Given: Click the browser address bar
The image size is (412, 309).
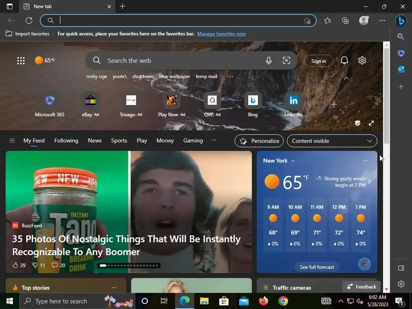Looking at the screenshot, I should (178, 21).
